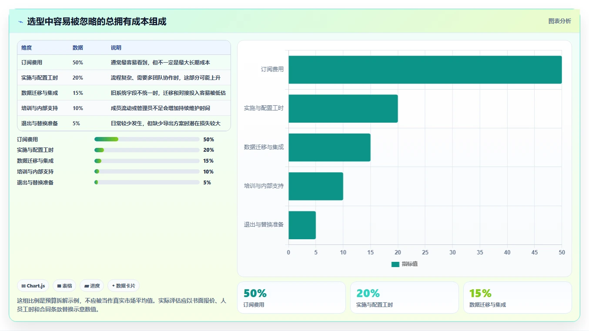Click the 数据 column header
The image size is (589, 331).
point(78,48)
